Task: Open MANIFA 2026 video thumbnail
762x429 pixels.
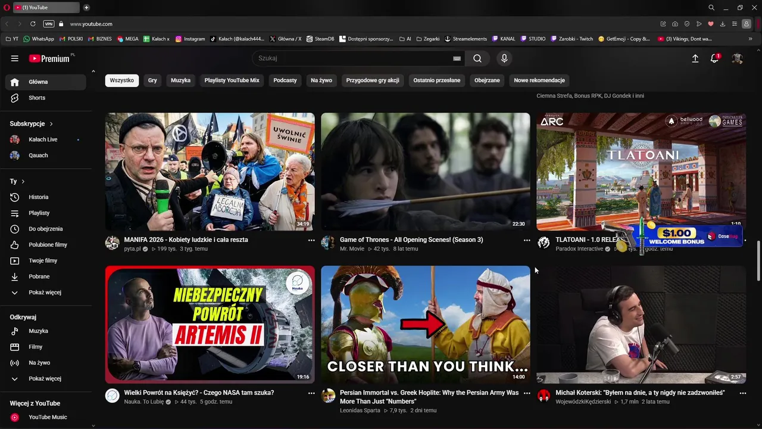Action: 210,172
